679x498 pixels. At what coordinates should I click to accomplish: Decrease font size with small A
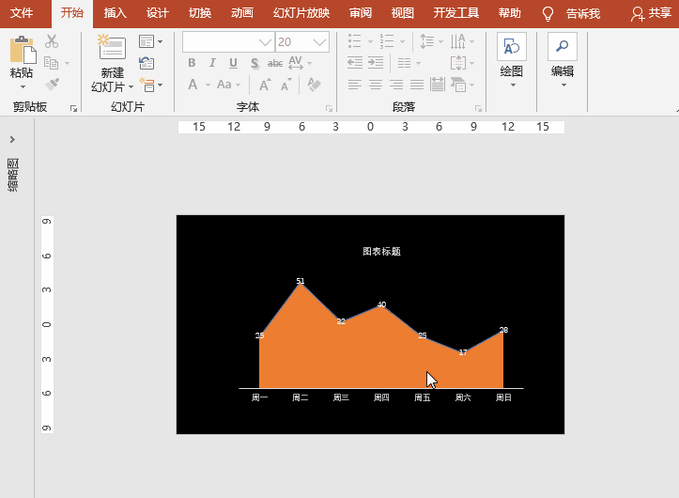tap(286, 85)
